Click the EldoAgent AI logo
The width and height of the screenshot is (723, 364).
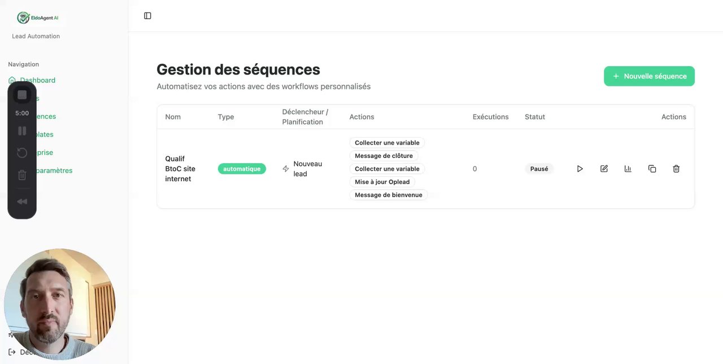38,18
